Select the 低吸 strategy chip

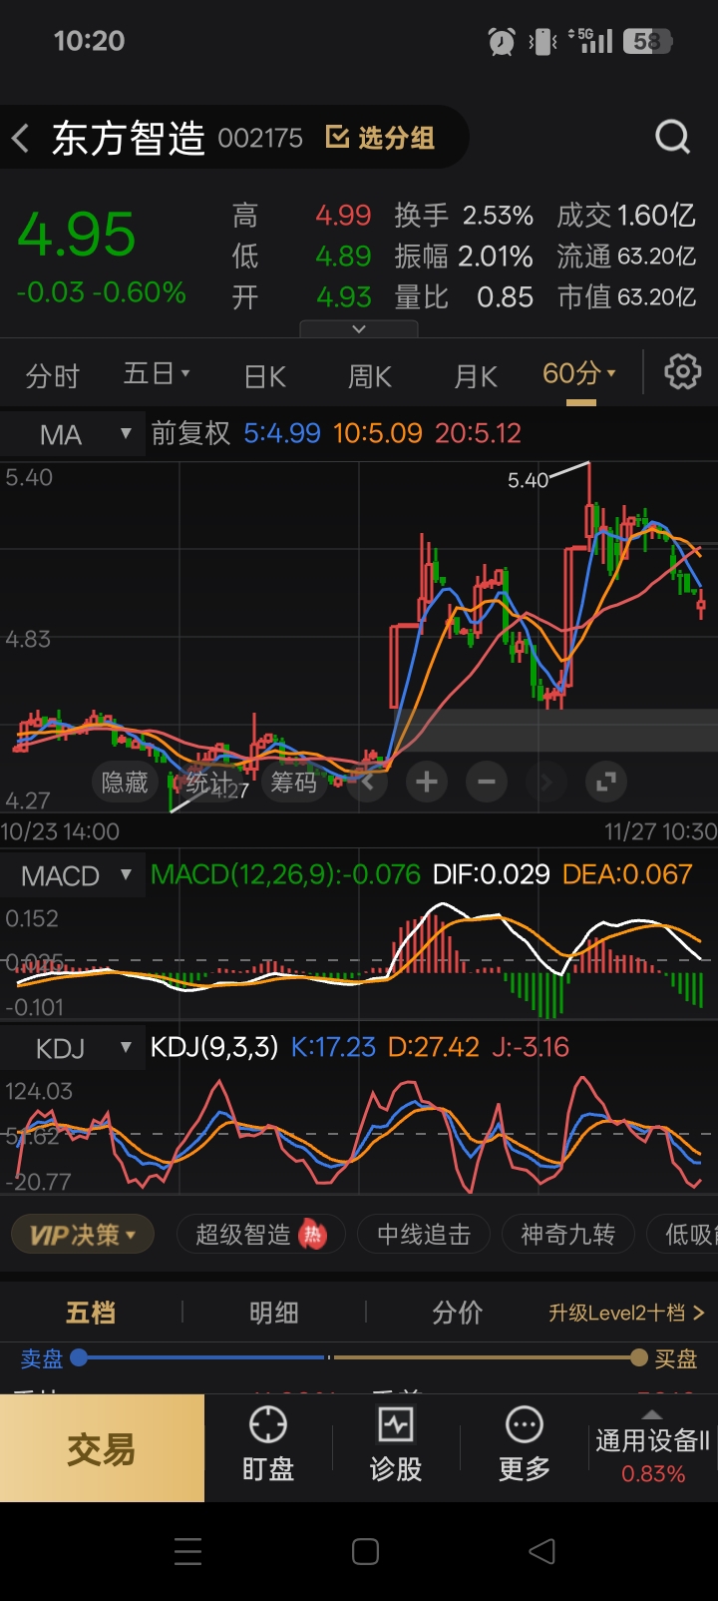pos(683,1235)
